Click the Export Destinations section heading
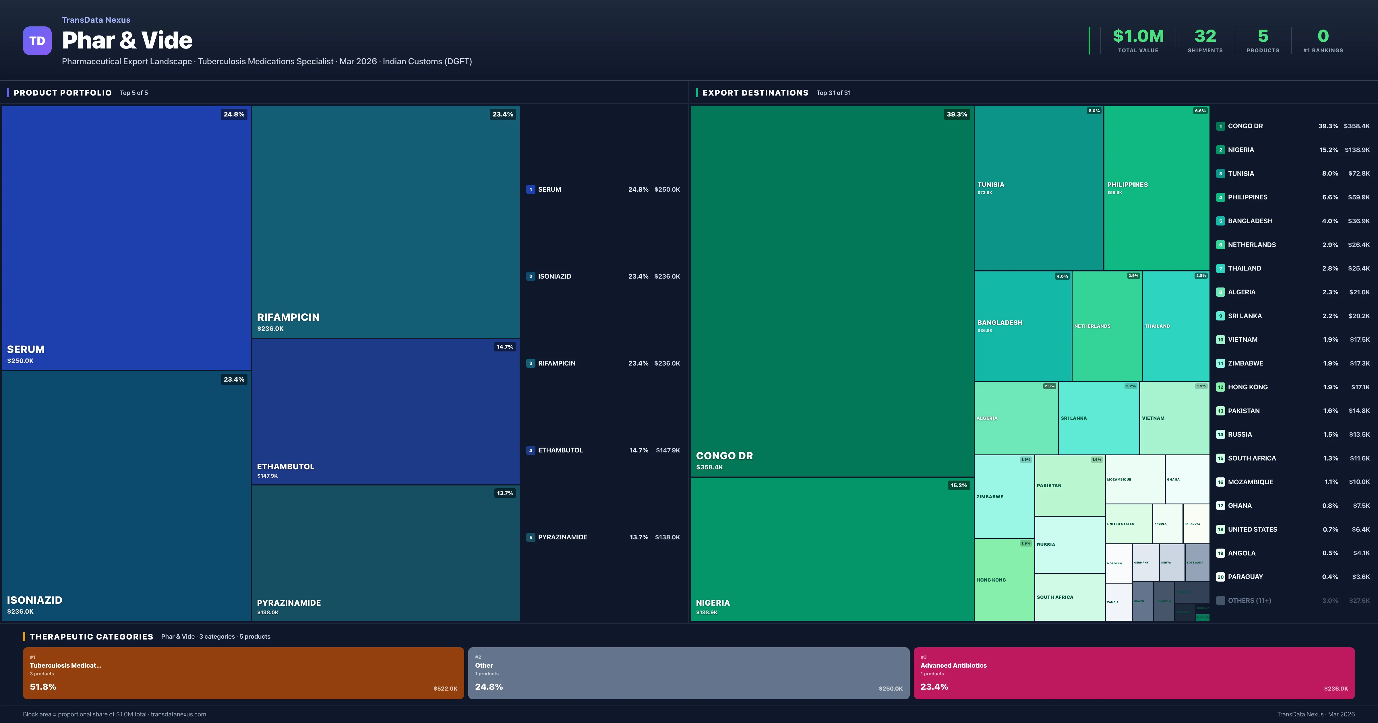1378x723 pixels. (x=755, y=92)
